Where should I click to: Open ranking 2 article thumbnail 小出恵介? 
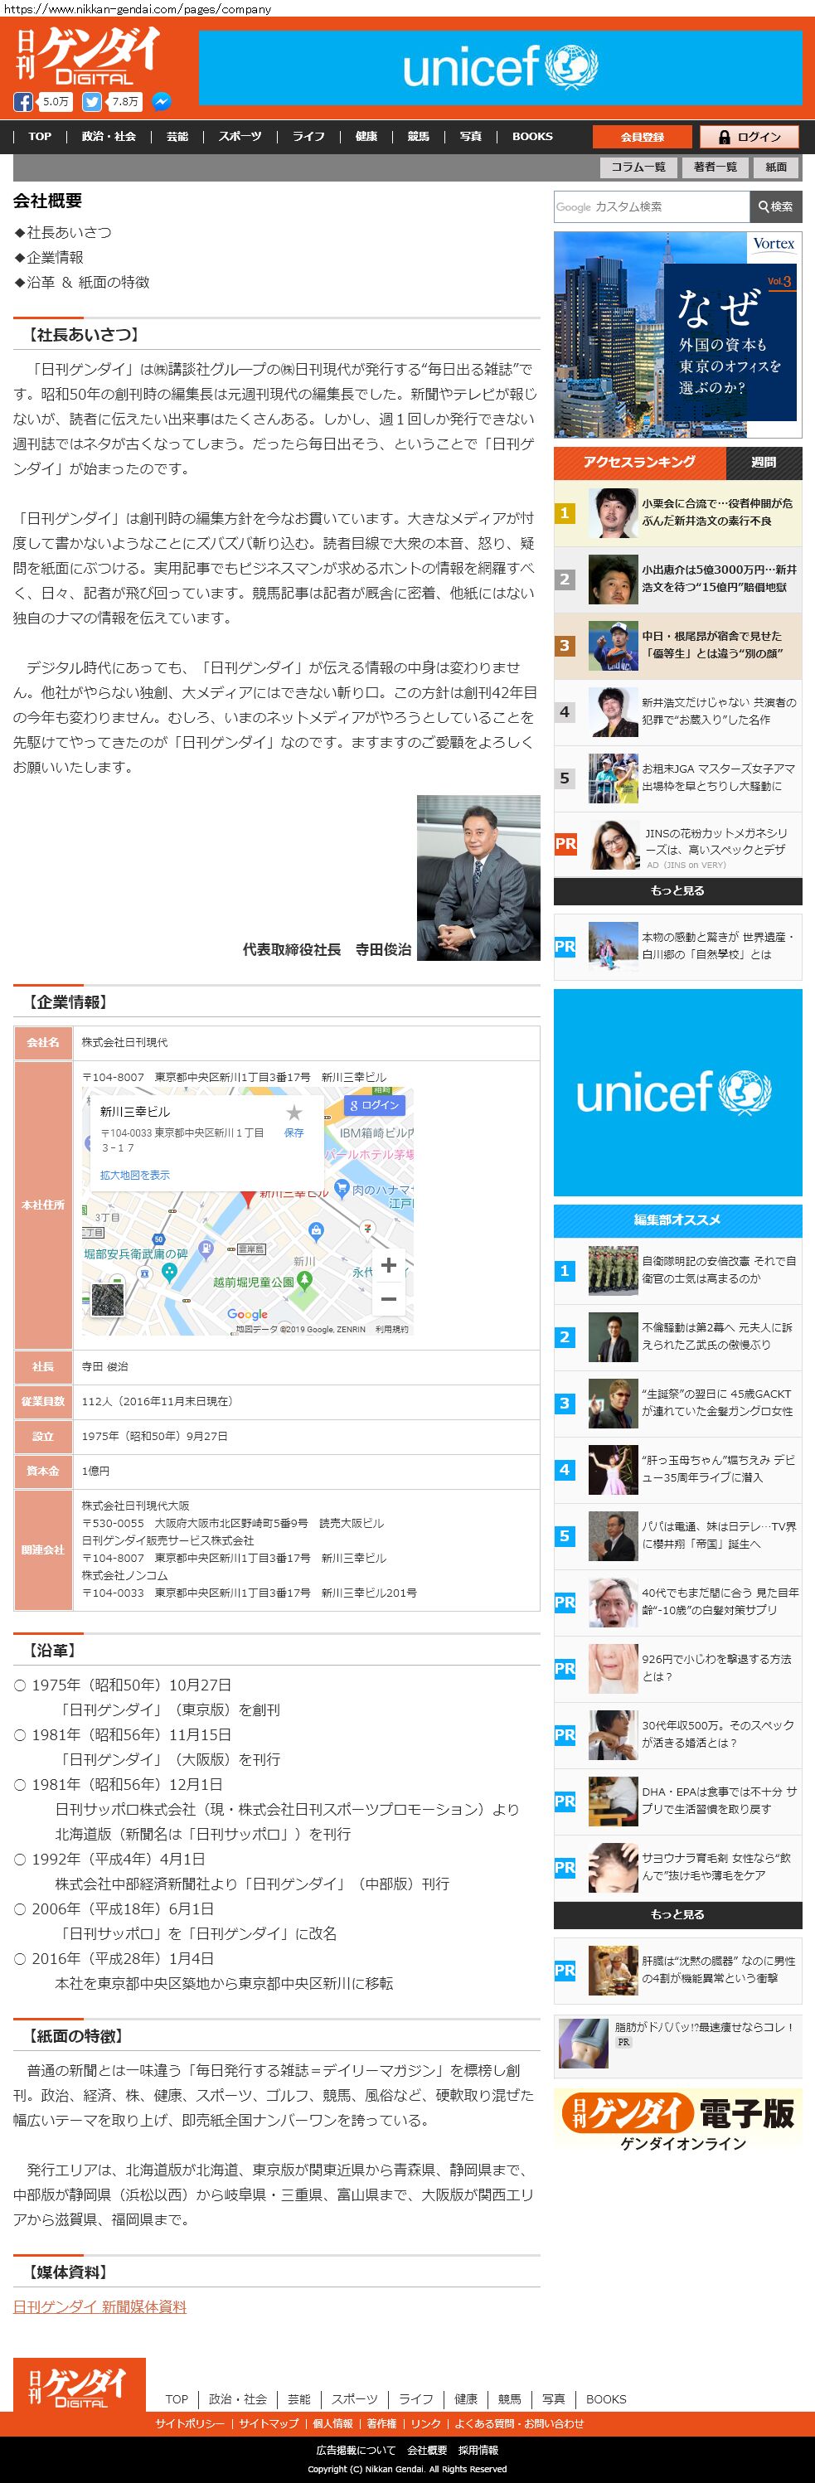614,580
